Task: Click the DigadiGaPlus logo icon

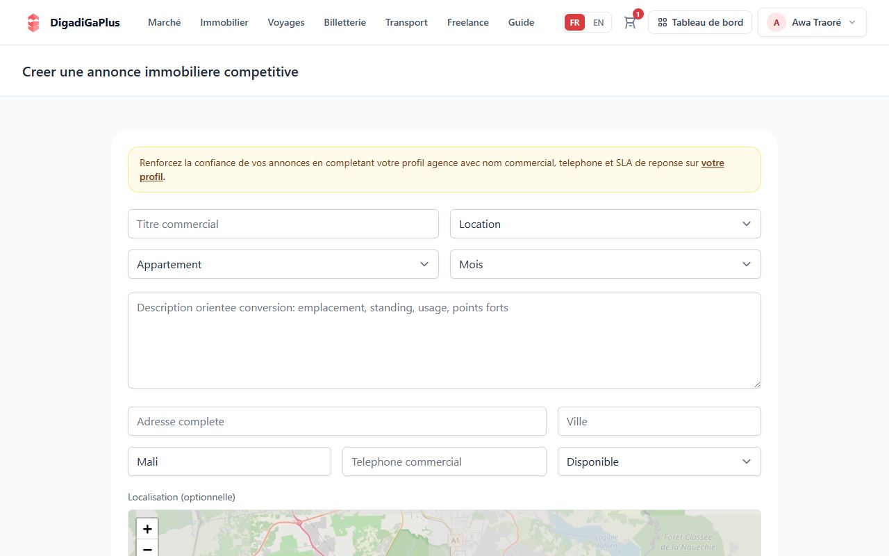Action: pyautogui.click(x=33, y=22)
